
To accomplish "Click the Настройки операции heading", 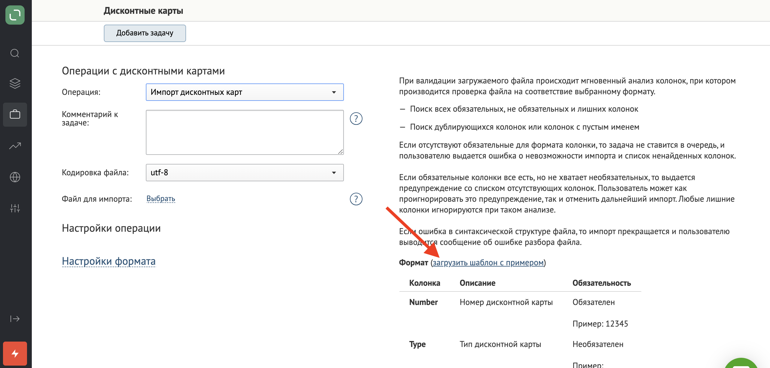I will click(111, 228).
